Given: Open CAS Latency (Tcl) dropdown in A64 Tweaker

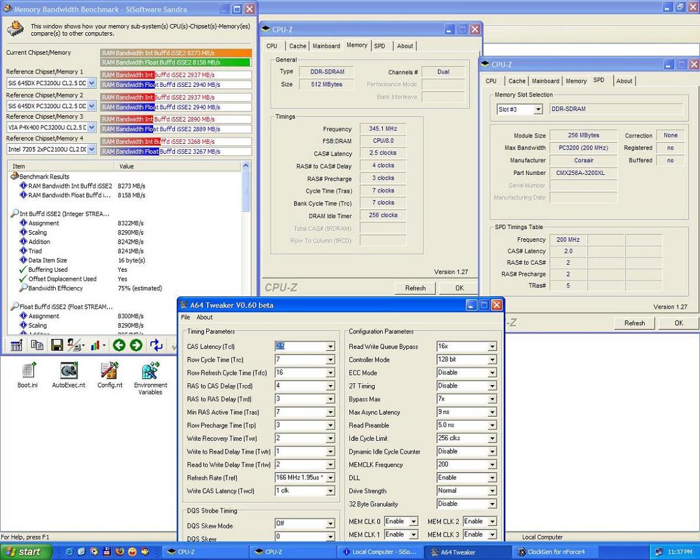Looking at the screenshot, I should click(x=330, y=346).
